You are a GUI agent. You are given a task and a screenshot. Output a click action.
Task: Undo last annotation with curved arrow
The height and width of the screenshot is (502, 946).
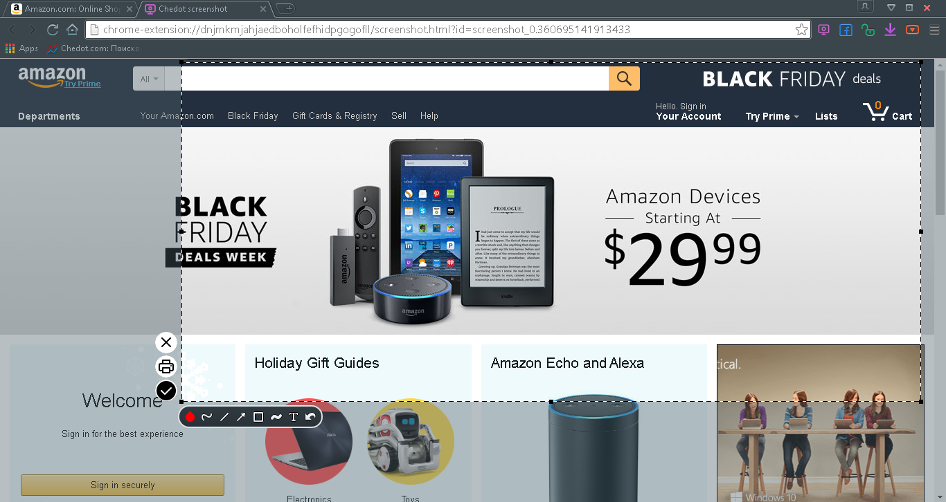(x=310, y=417)
